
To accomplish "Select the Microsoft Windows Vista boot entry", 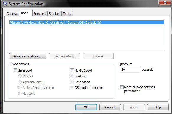I will [x=87, y=23].
